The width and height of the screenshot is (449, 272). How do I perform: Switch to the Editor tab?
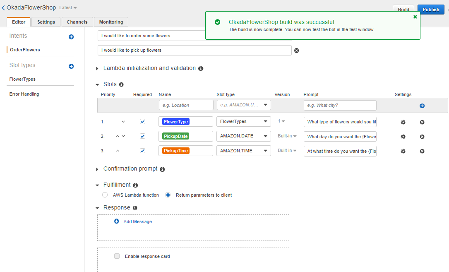point(19,22)
